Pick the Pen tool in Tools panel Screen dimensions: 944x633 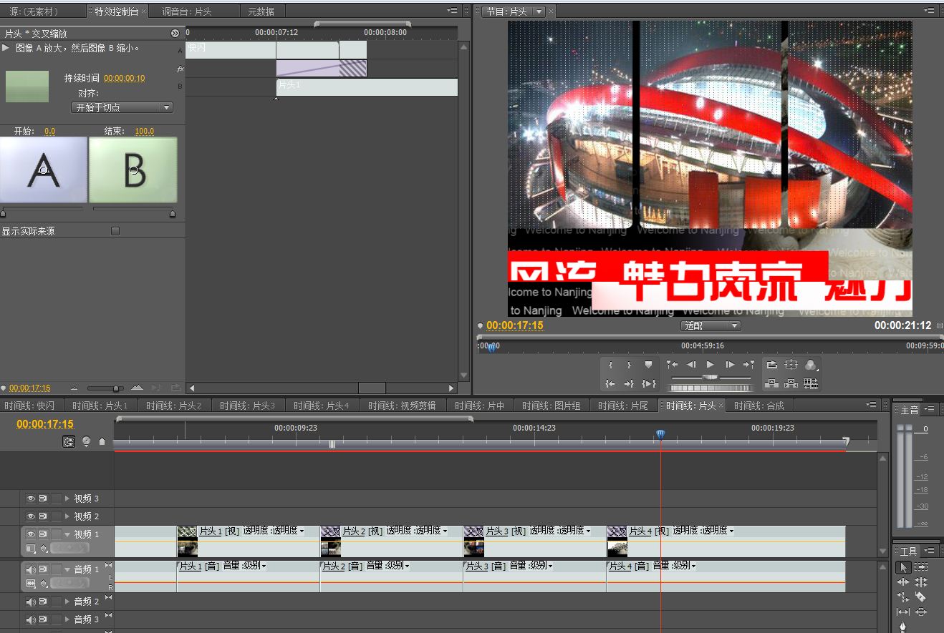click(x=903, y=627)
